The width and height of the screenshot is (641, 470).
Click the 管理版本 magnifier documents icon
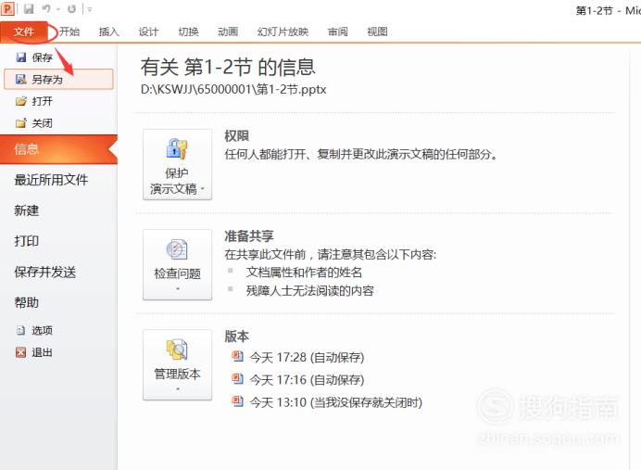177,349
